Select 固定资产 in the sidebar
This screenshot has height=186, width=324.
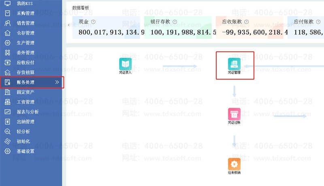25,92
